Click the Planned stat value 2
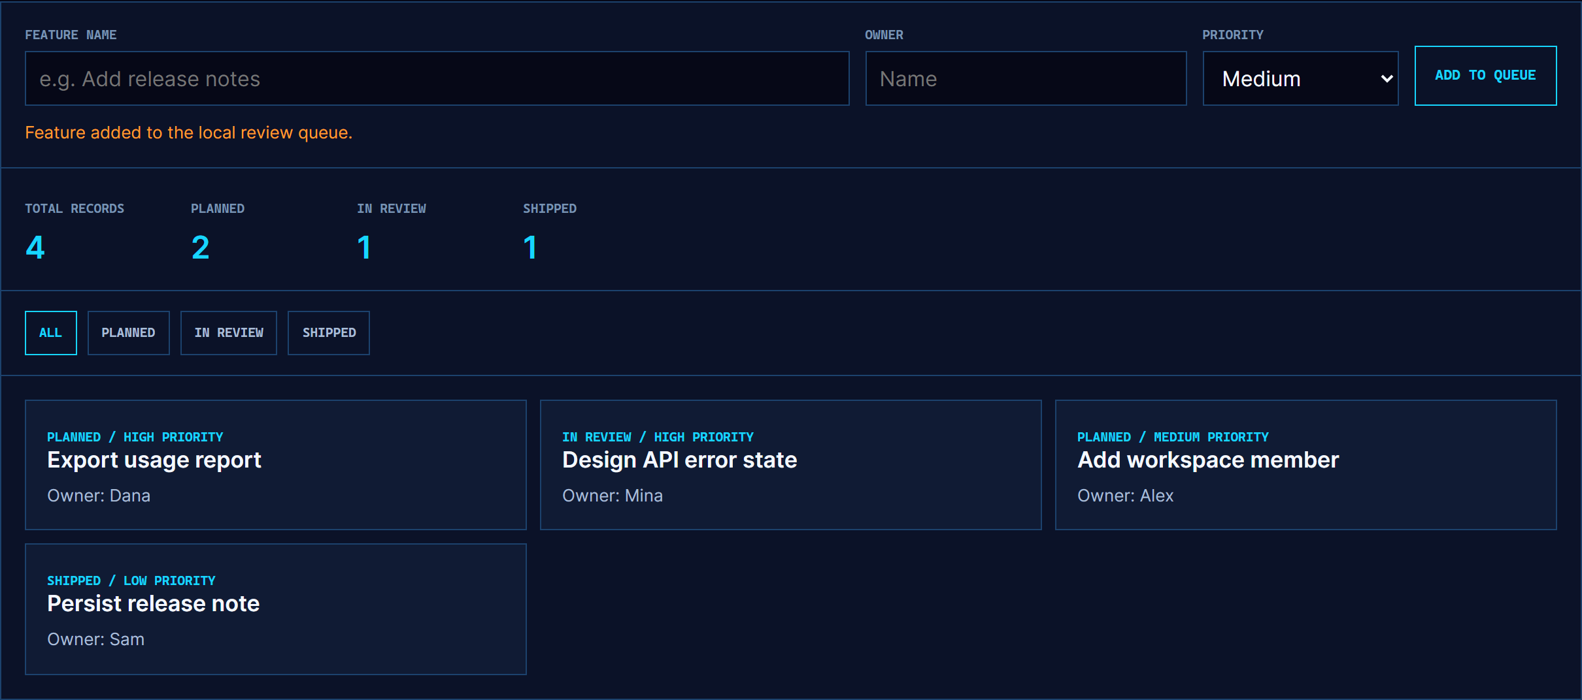 pyautogui.click(x=201, y=247)
